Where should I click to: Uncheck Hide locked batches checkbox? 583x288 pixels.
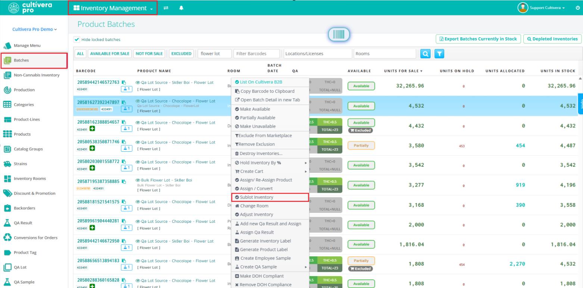tap(77, 39)
